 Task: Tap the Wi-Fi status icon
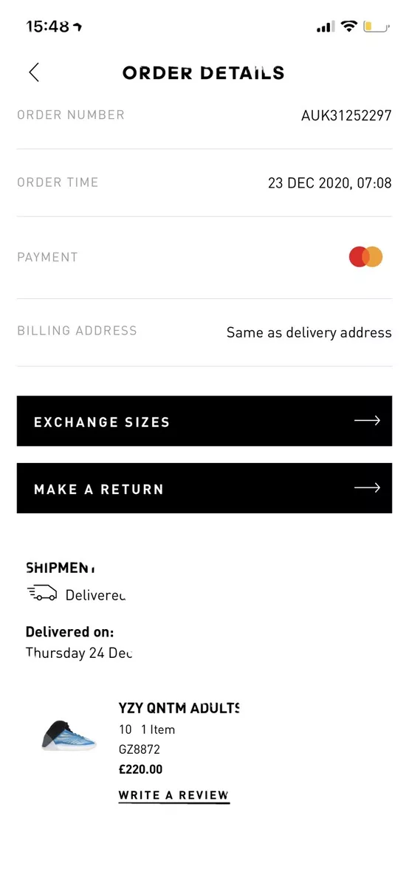click(x=348, y=27)
